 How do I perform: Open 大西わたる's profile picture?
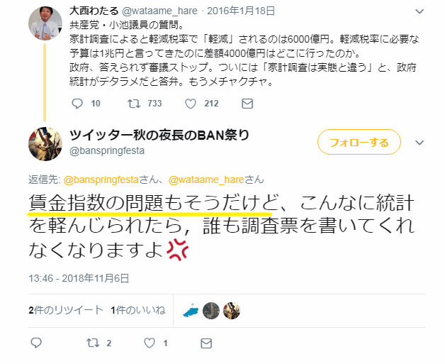tap(45, 23)
